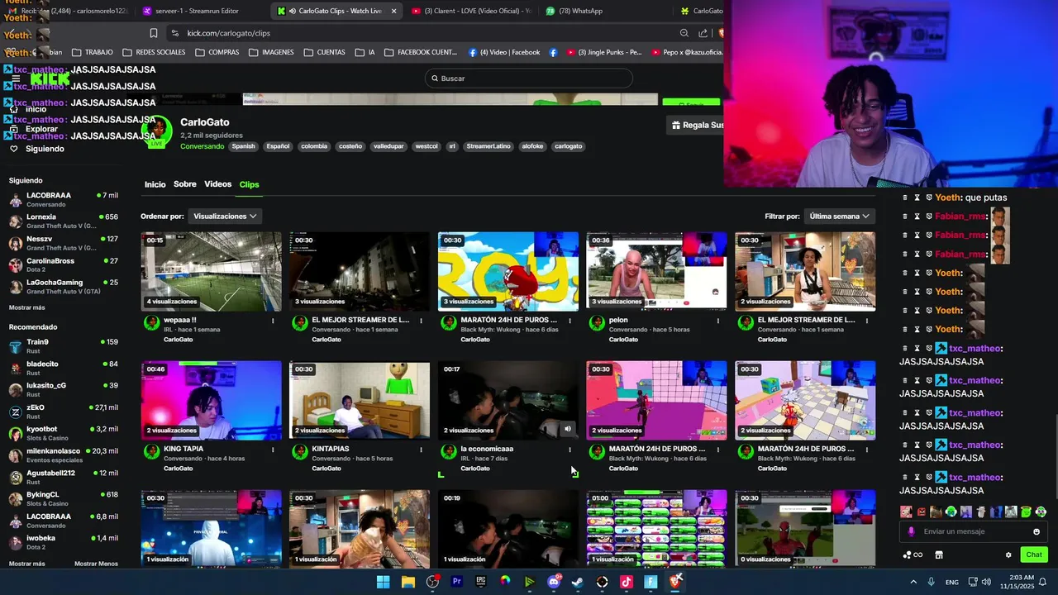The image size is (1058, 595).
Task: Toggle sound on la economicaaa clip preview
Action: [567, 429]
